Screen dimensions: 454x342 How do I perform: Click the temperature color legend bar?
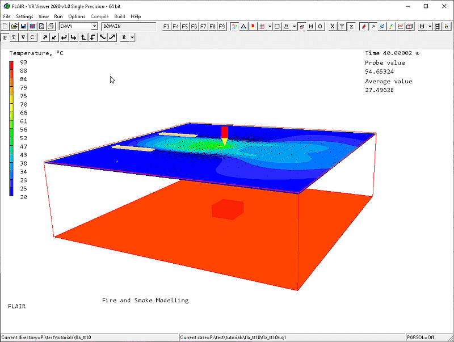(x=11, y=129)
